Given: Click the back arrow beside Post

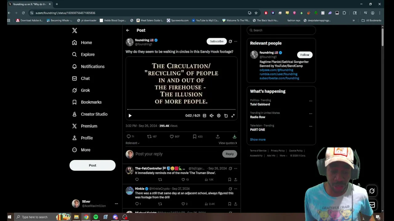Looking at the screenshot, I should click(x=128, y=30).
